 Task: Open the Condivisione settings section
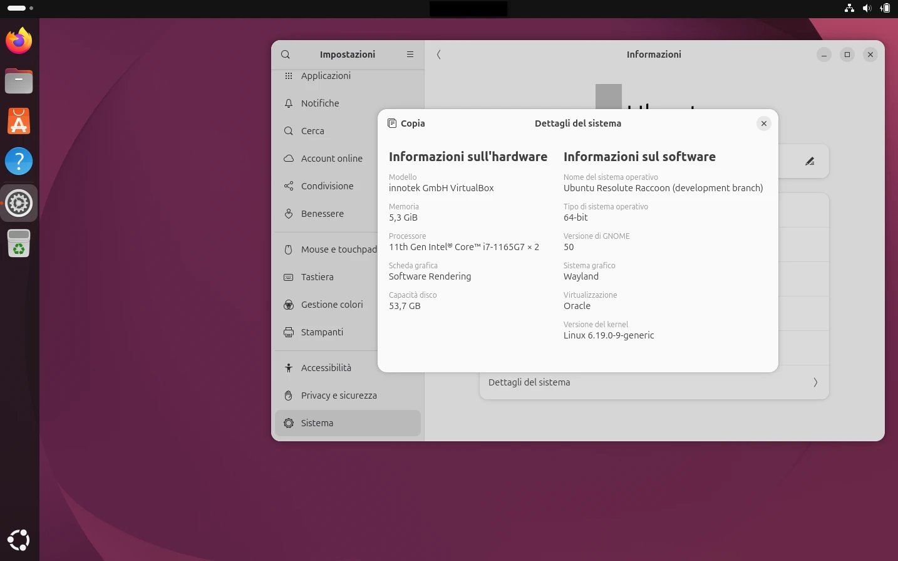(327, 186)
